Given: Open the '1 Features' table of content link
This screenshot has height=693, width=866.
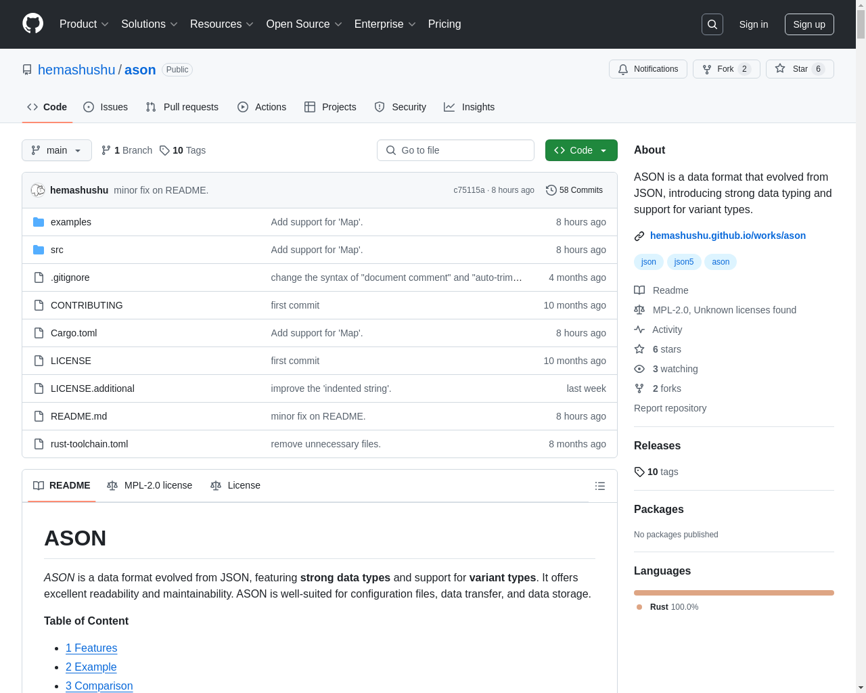Looking at the screenshot, I should (91, 648).
